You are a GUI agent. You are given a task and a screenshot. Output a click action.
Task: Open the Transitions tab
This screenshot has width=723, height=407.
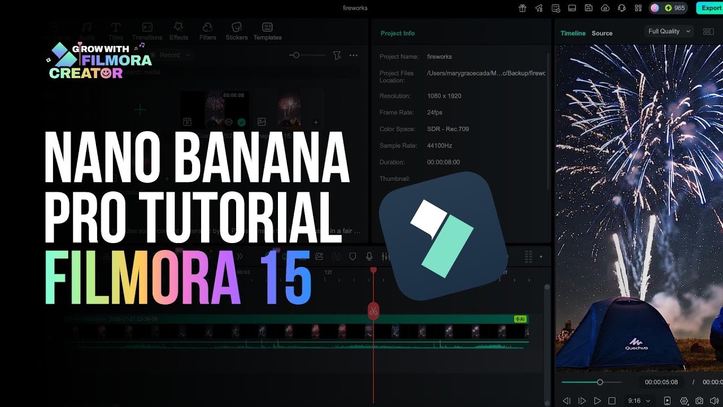tap(147, 32)
